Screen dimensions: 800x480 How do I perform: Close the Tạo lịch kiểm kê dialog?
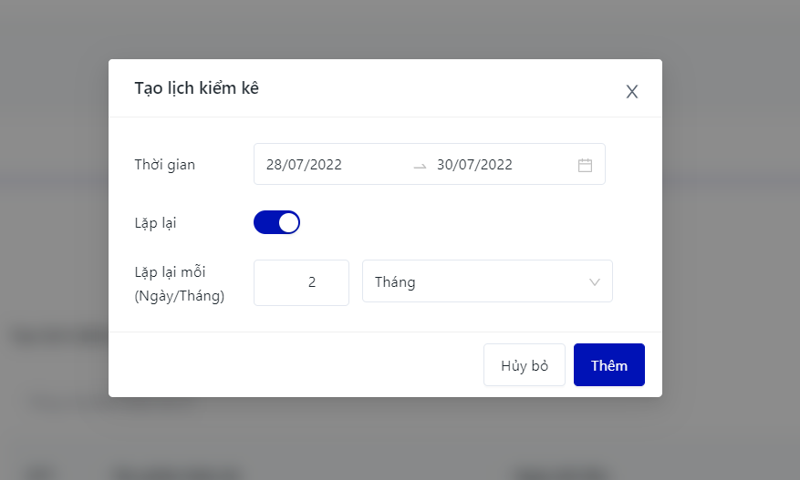click(x=631, y=91)
